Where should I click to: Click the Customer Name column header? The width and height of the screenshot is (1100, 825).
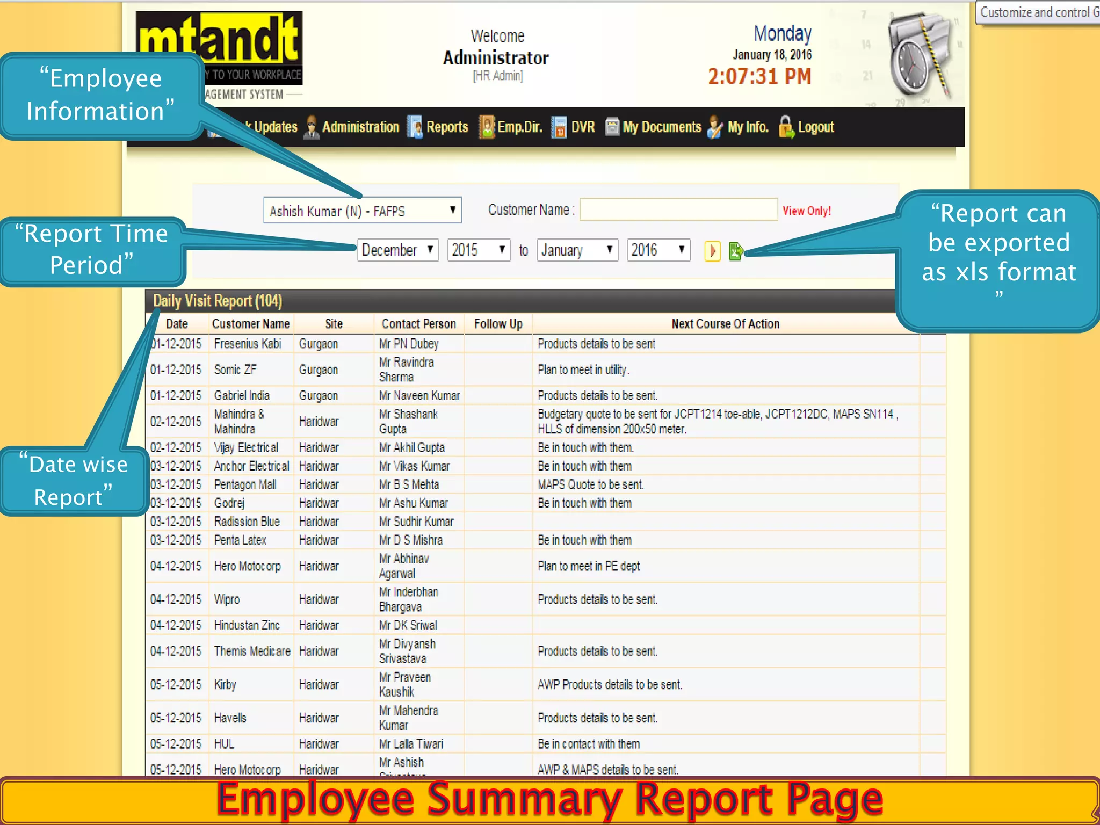(x=251, y=324)
